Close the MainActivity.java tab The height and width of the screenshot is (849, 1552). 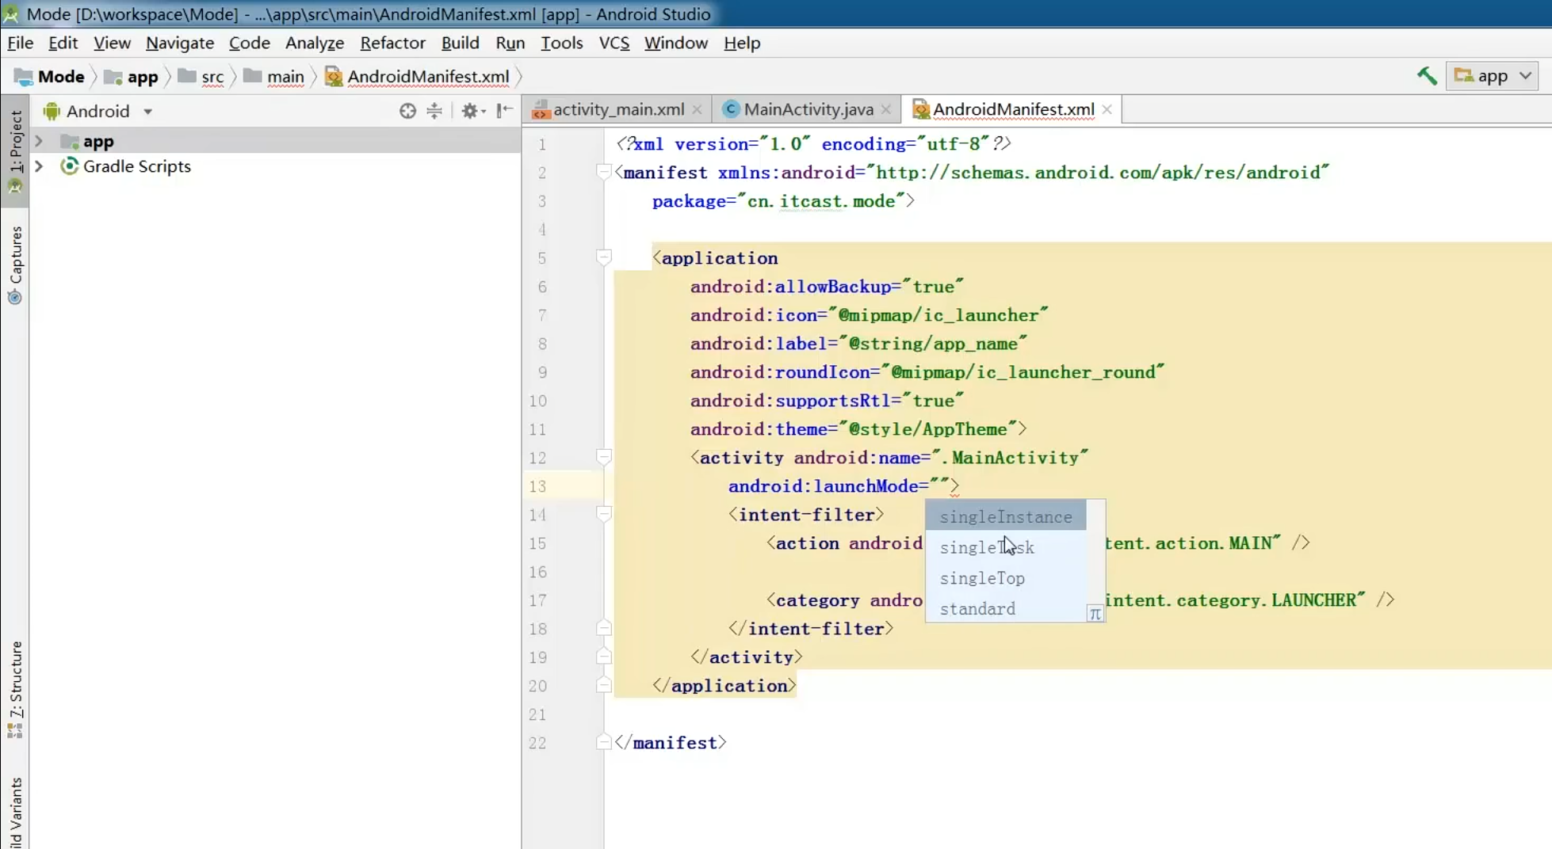point(886,109)
